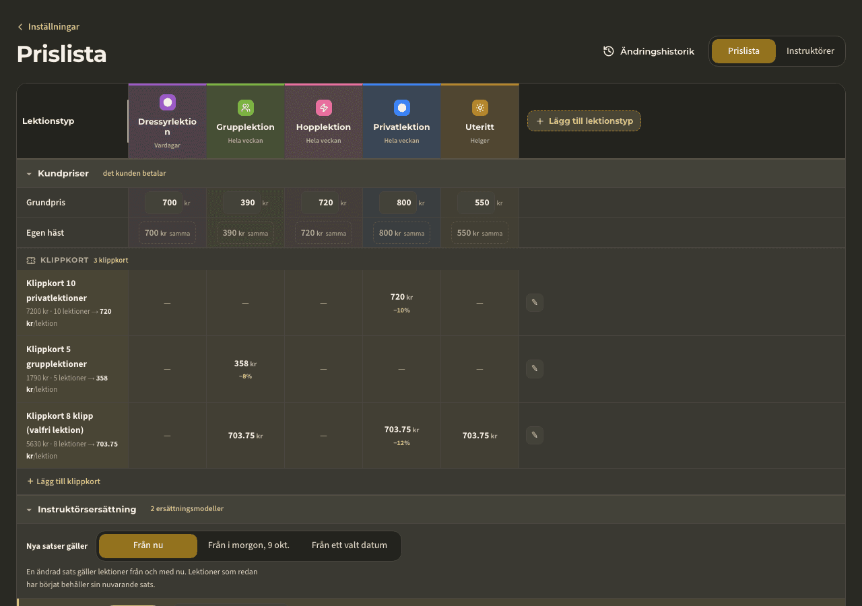
Task: Click the Uteritt column header
Action: pyautogui.click(x=480, y=121)
